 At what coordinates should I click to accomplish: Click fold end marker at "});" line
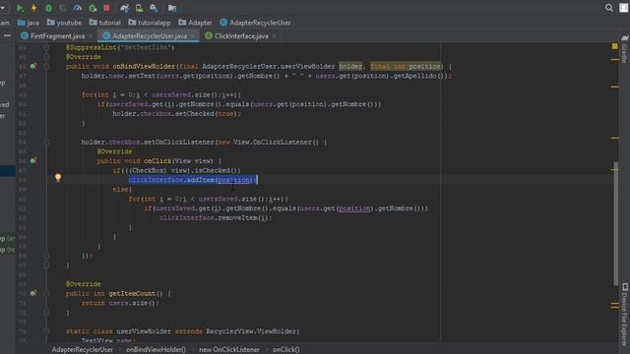(46, 256)
